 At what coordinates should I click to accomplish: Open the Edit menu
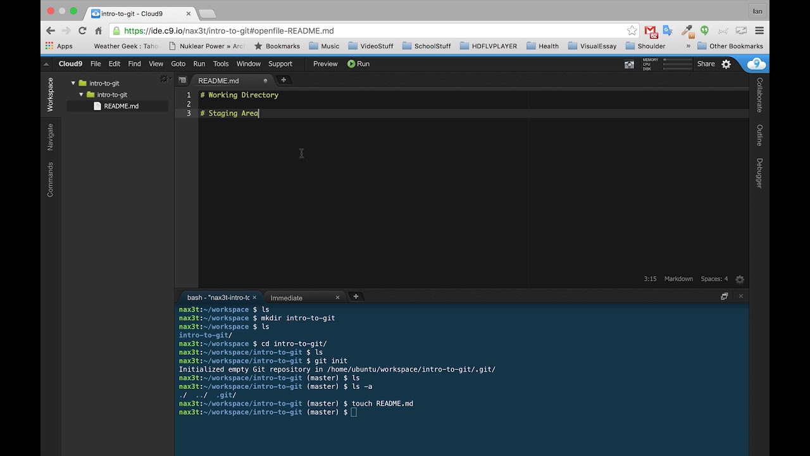115,64
